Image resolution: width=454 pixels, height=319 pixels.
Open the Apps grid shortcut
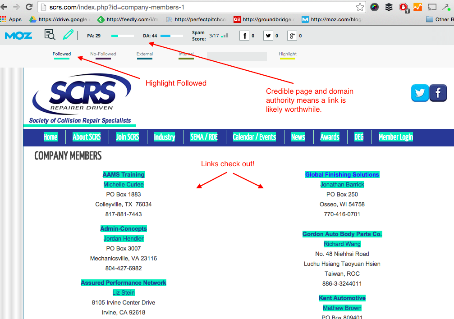(11, 19)
